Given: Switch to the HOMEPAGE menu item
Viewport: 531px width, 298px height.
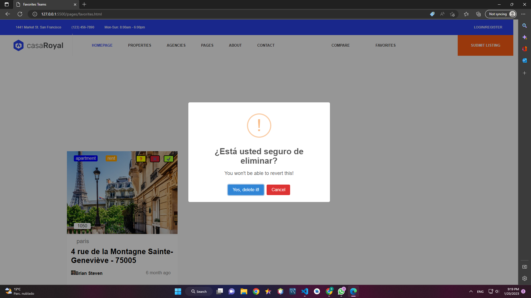Looking at the screenshot, I should point(102,45).
